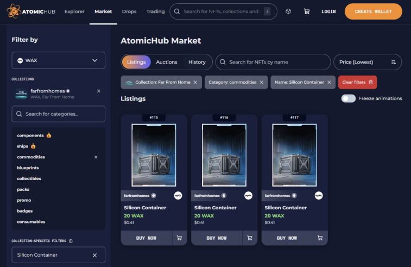The height and width of the screenshot is (267, 411).
Task: Click the #117 mint number badge
Action: click(294, 117)
